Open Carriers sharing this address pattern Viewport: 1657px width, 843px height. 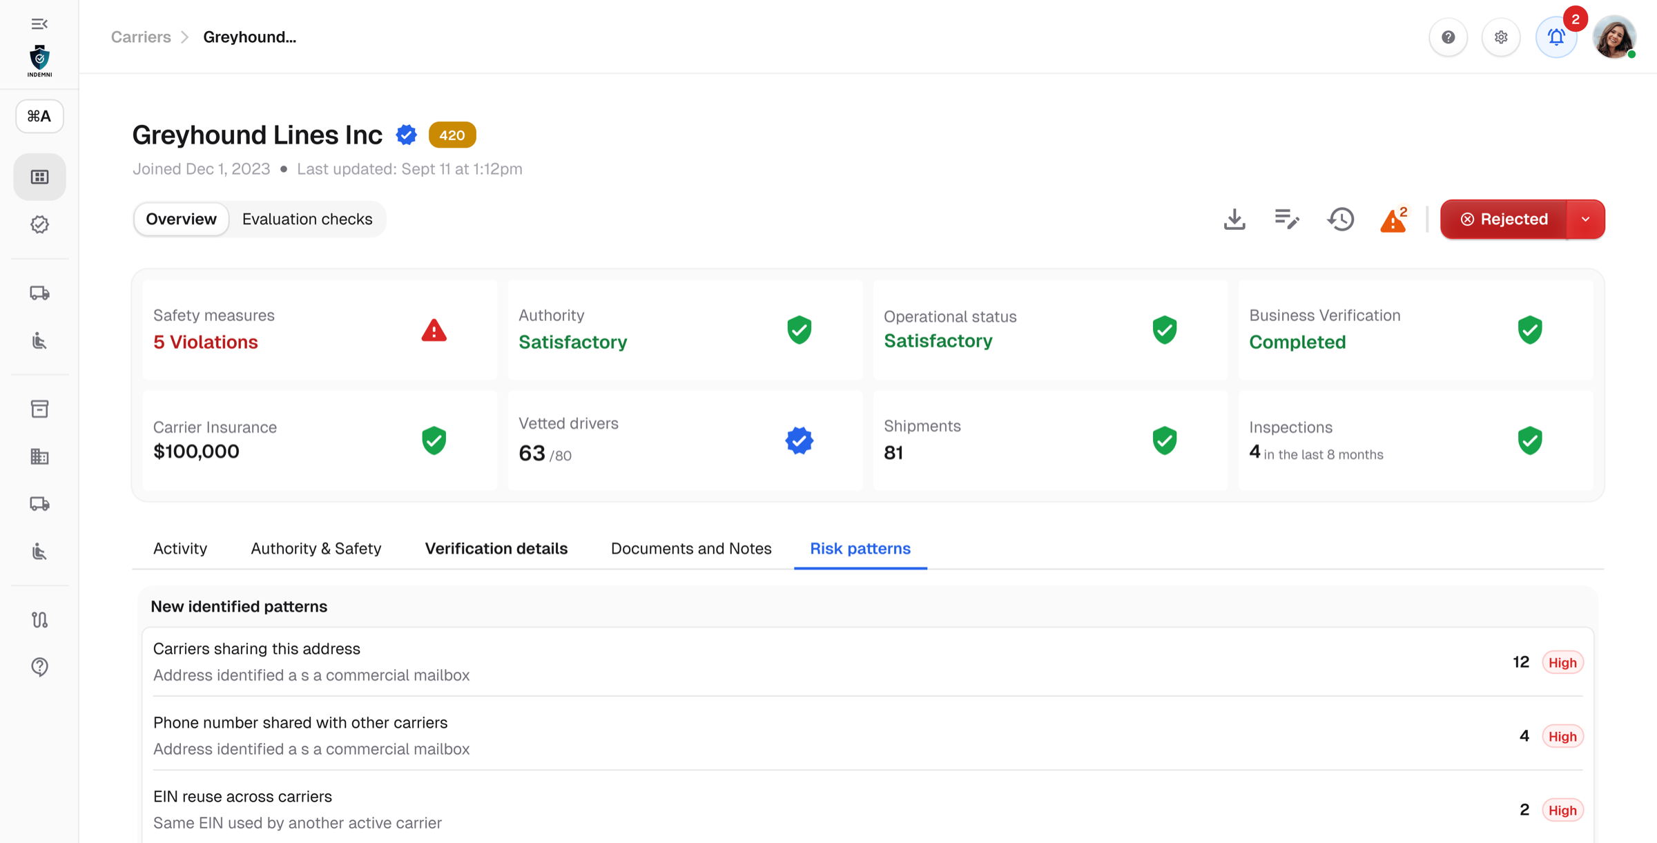pyautogui.click(x=868, y=662)
